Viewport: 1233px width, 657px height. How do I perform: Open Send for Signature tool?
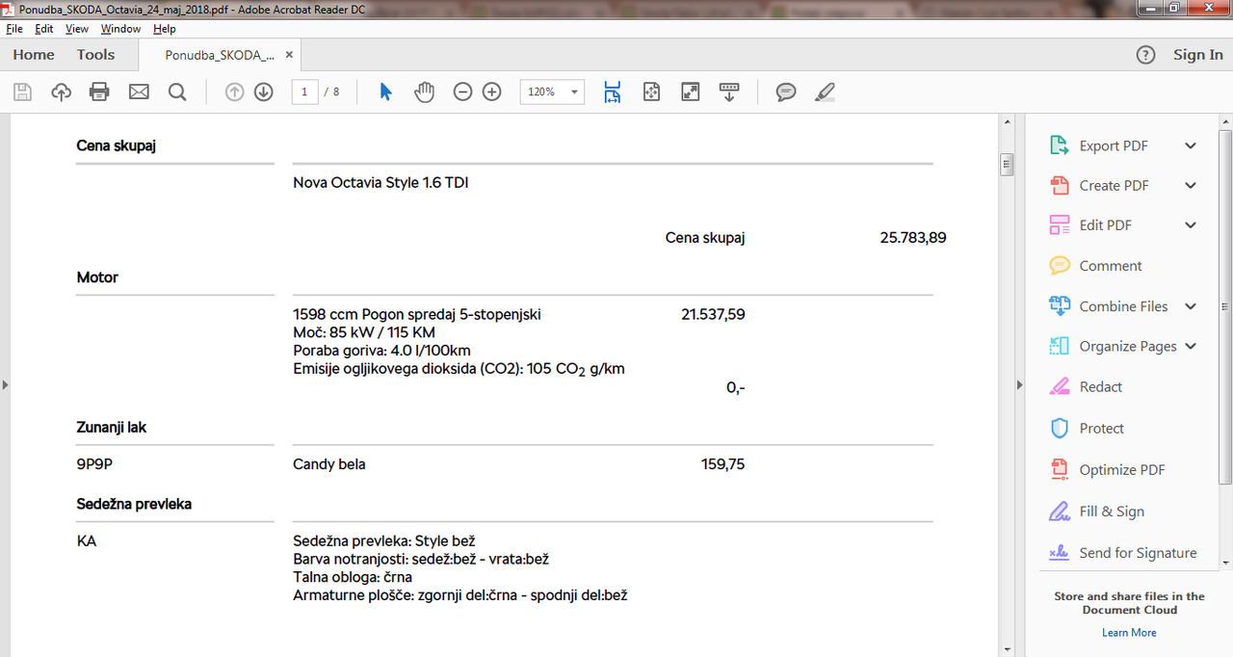[x=1138, y=552]
